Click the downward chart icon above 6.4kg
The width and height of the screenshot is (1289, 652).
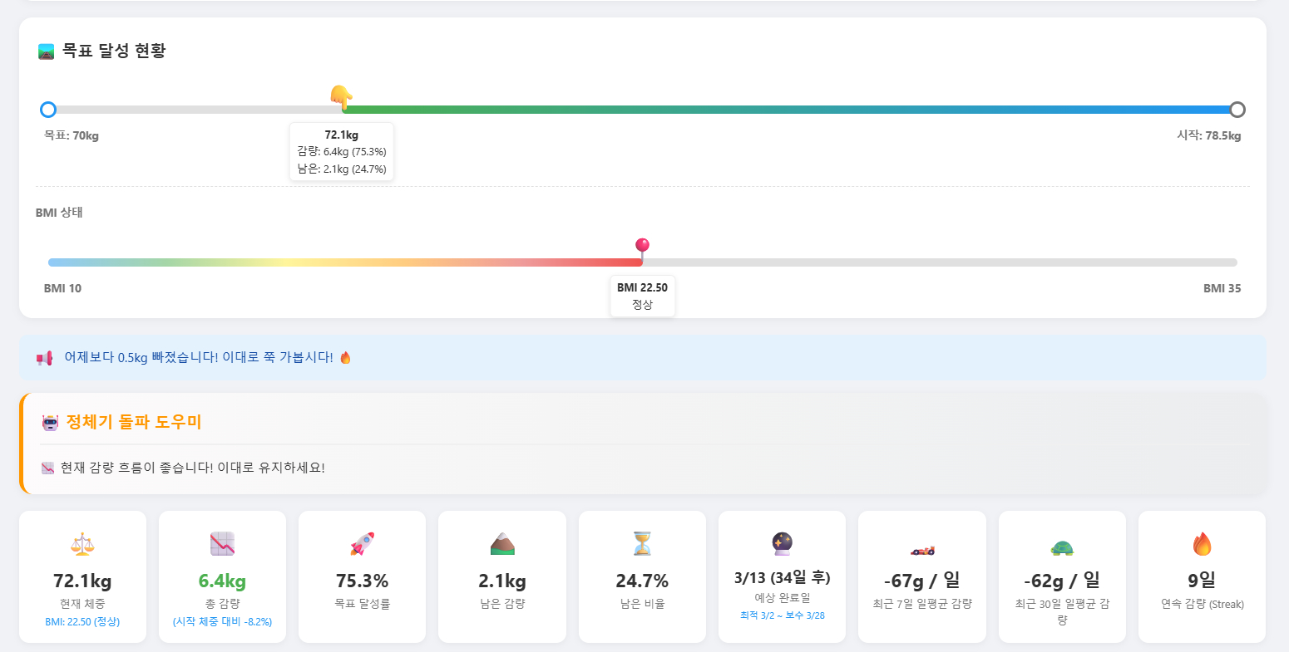(x=222, y=545)
